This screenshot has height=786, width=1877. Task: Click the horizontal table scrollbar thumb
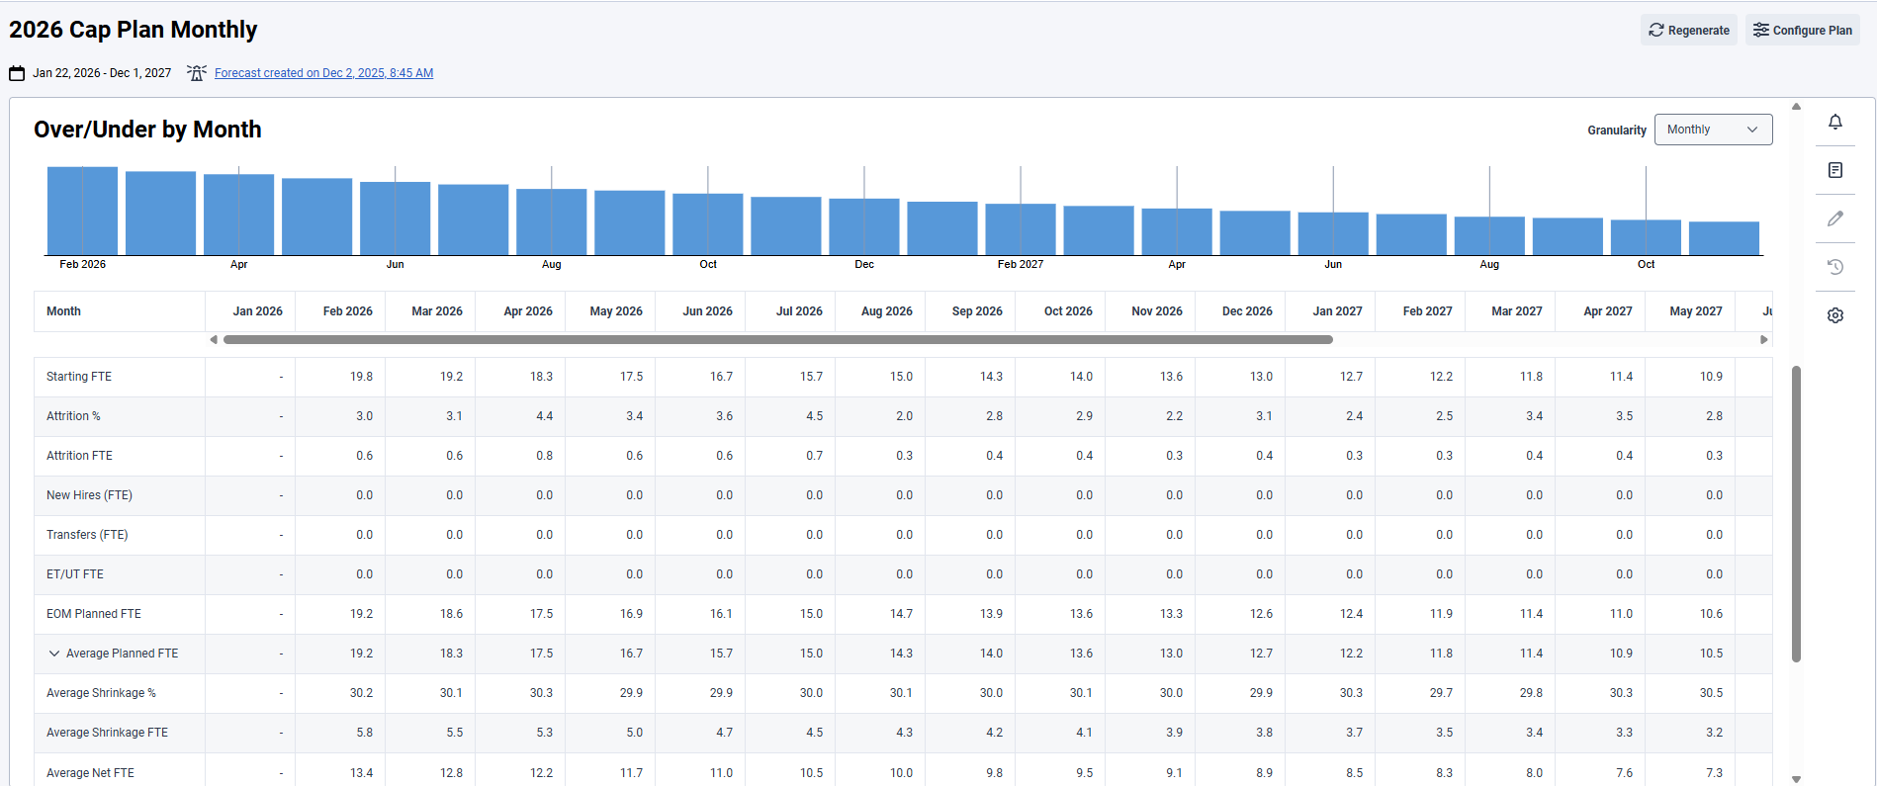pyautogui.click(x=777, y=340)
